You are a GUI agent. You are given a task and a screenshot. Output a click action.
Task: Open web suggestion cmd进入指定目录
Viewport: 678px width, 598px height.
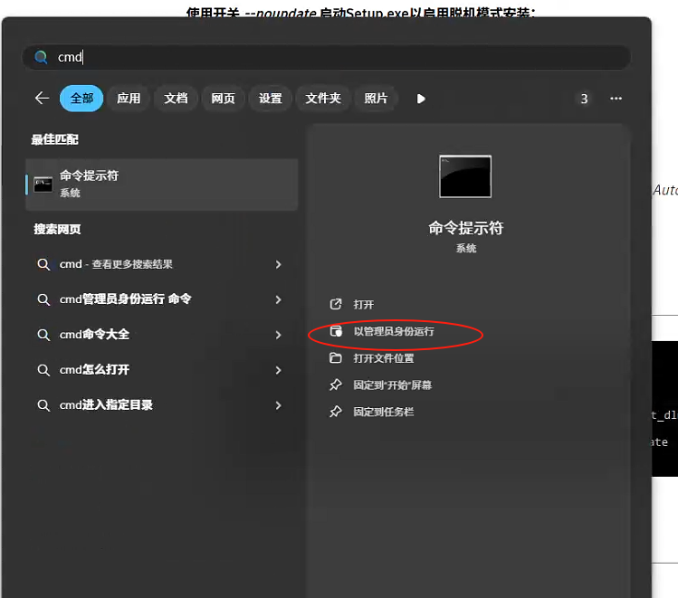tap(162, 405)
